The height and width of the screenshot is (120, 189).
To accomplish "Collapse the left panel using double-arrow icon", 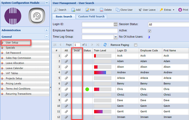I will pos(47,3).
